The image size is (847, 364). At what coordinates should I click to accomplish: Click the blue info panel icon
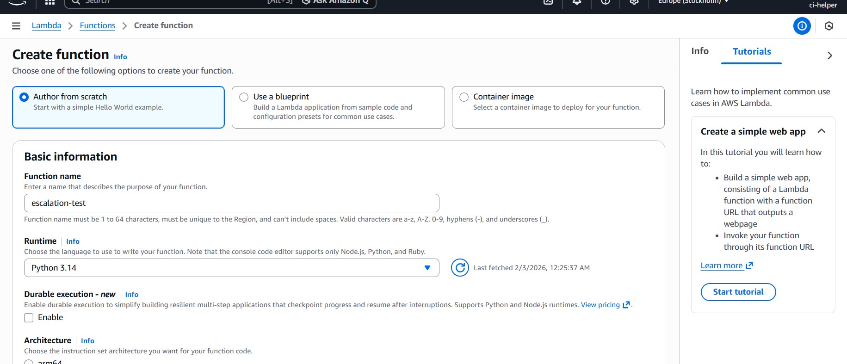802,26
